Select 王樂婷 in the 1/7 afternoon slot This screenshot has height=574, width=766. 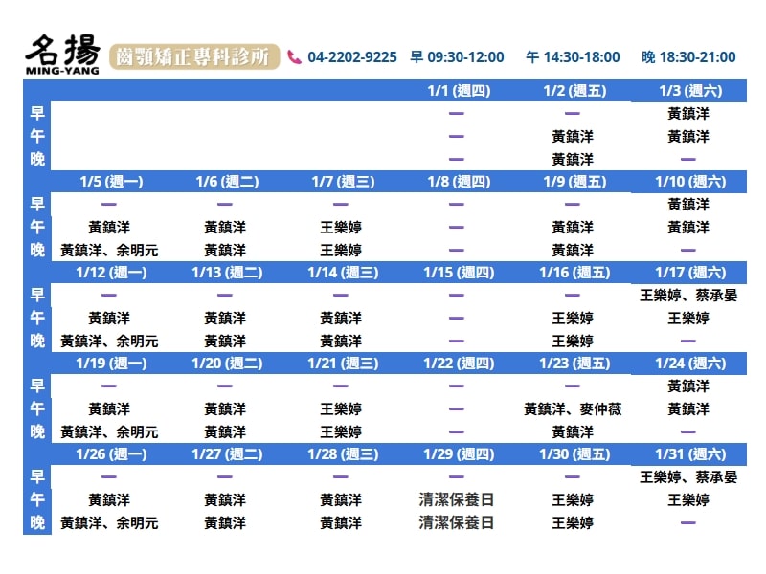341,227
